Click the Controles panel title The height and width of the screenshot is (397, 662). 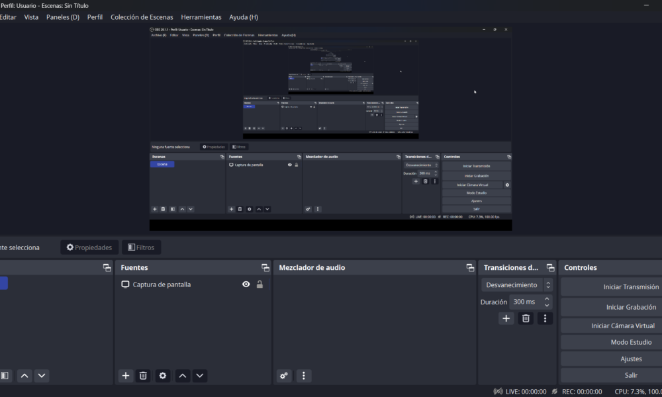tap(581, 267)
